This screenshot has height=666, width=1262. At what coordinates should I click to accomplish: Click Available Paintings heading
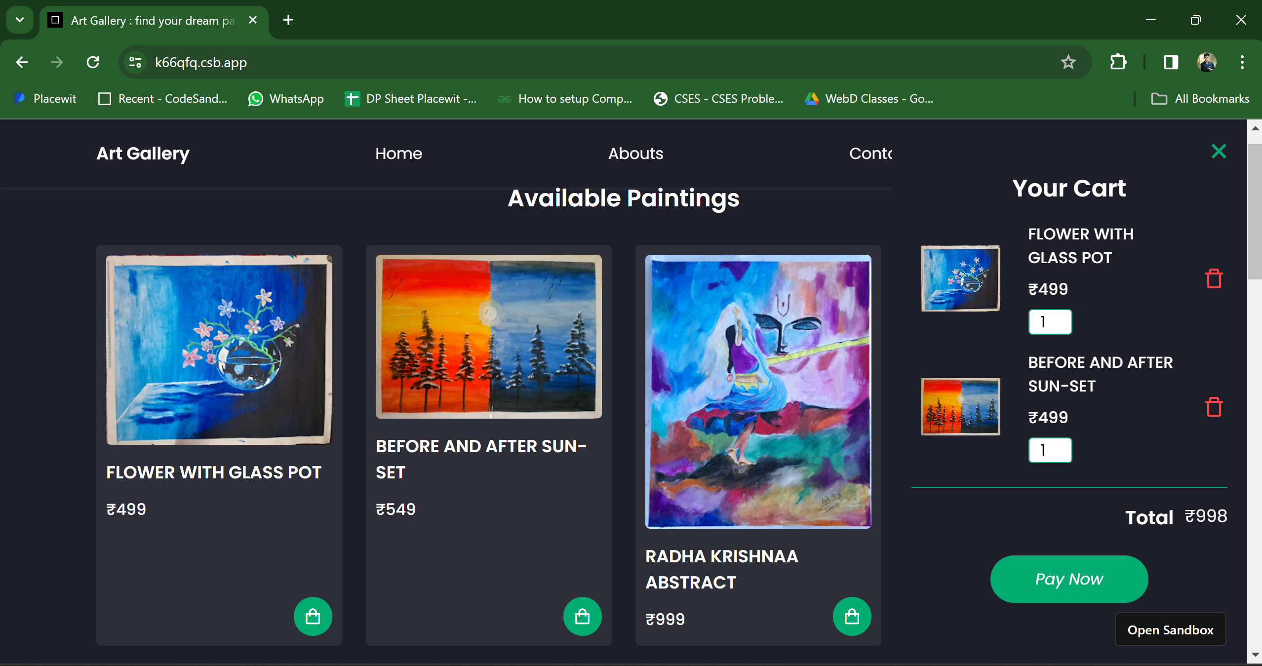click(623, 198)
